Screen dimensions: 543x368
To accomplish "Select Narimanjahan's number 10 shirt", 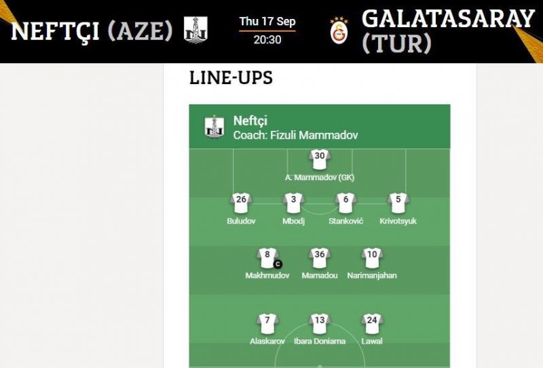I will pos(372,257).
